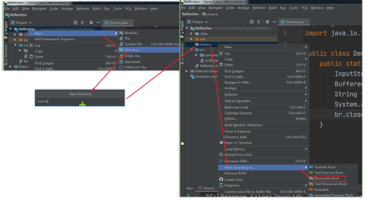Image resolution: width=368 pixels, height=203 pixels.
Task: Open Refactor menu in right window menu bar
Action: pyautogui.click(x=259, y=8)
